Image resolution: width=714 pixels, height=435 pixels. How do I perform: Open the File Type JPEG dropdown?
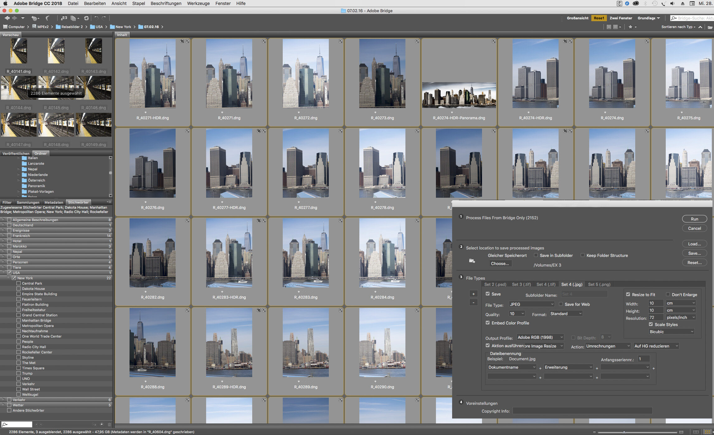(x=532, y=304)
